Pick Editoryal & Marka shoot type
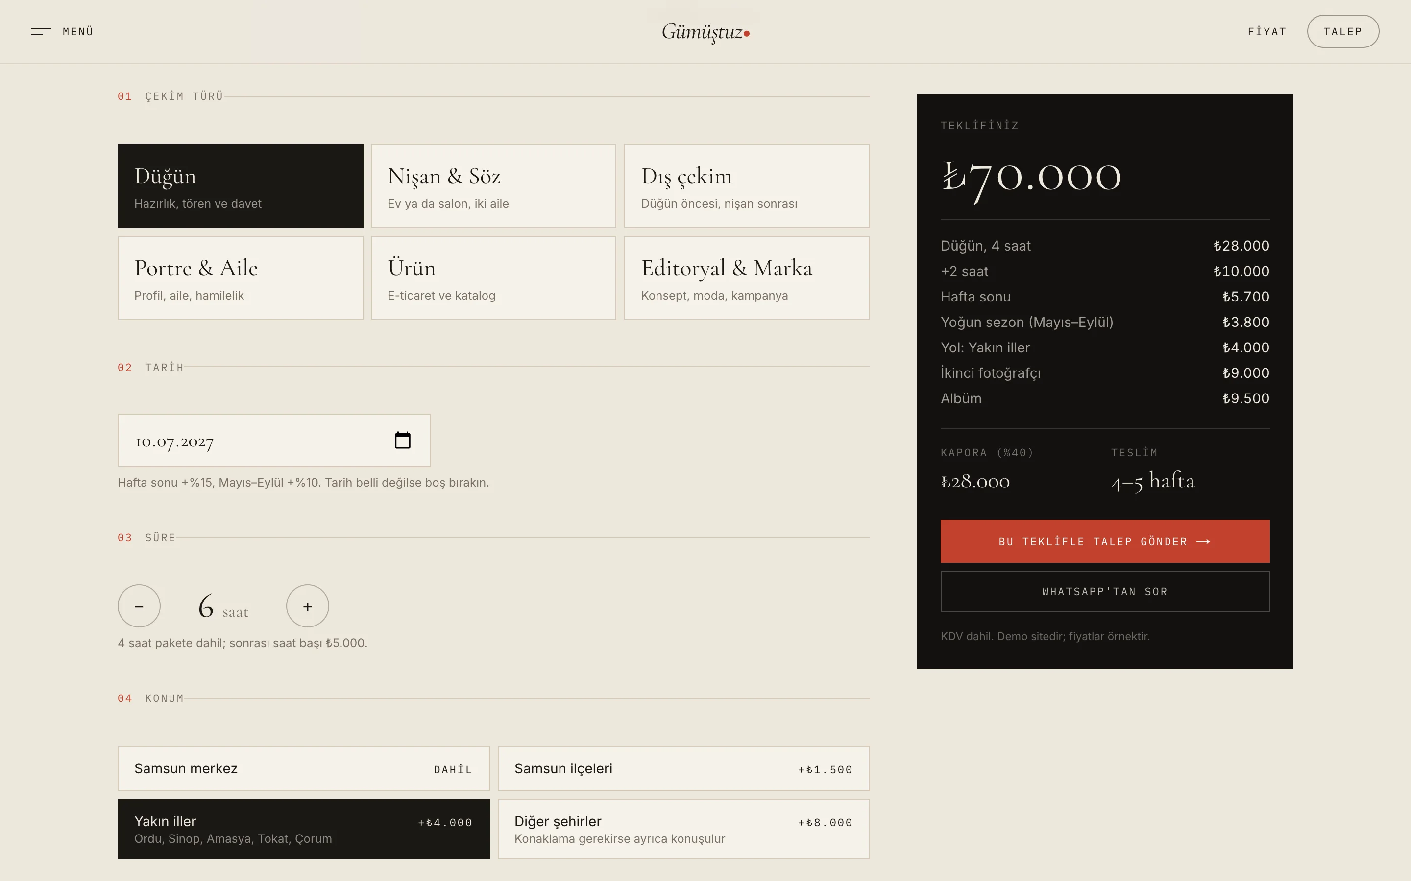Image resolution: width=1411 pixels, height=881 pixels. [x=747, y=278]
